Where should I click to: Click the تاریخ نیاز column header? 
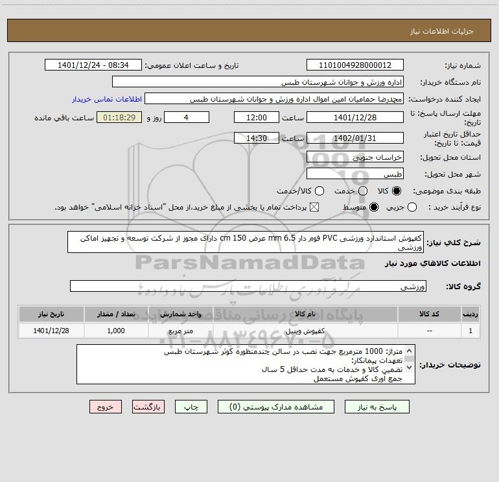51,314
